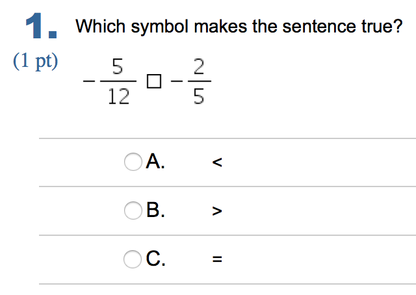
Task: Select radio button for answer B
Action: pyautogui.click(x=133, y=211)
